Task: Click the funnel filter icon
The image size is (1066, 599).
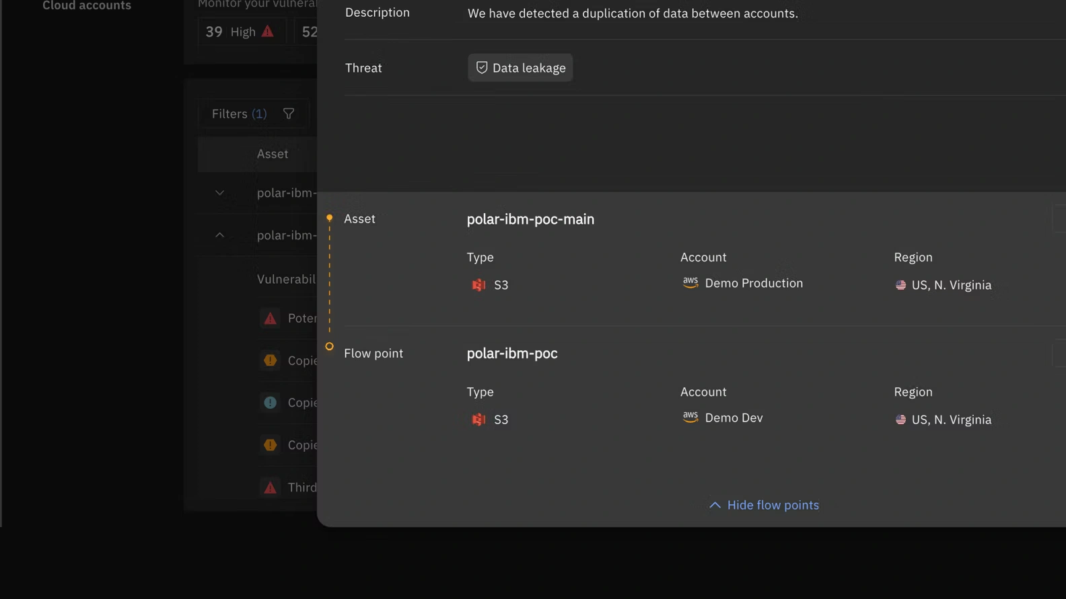Action: coord(289,114)
